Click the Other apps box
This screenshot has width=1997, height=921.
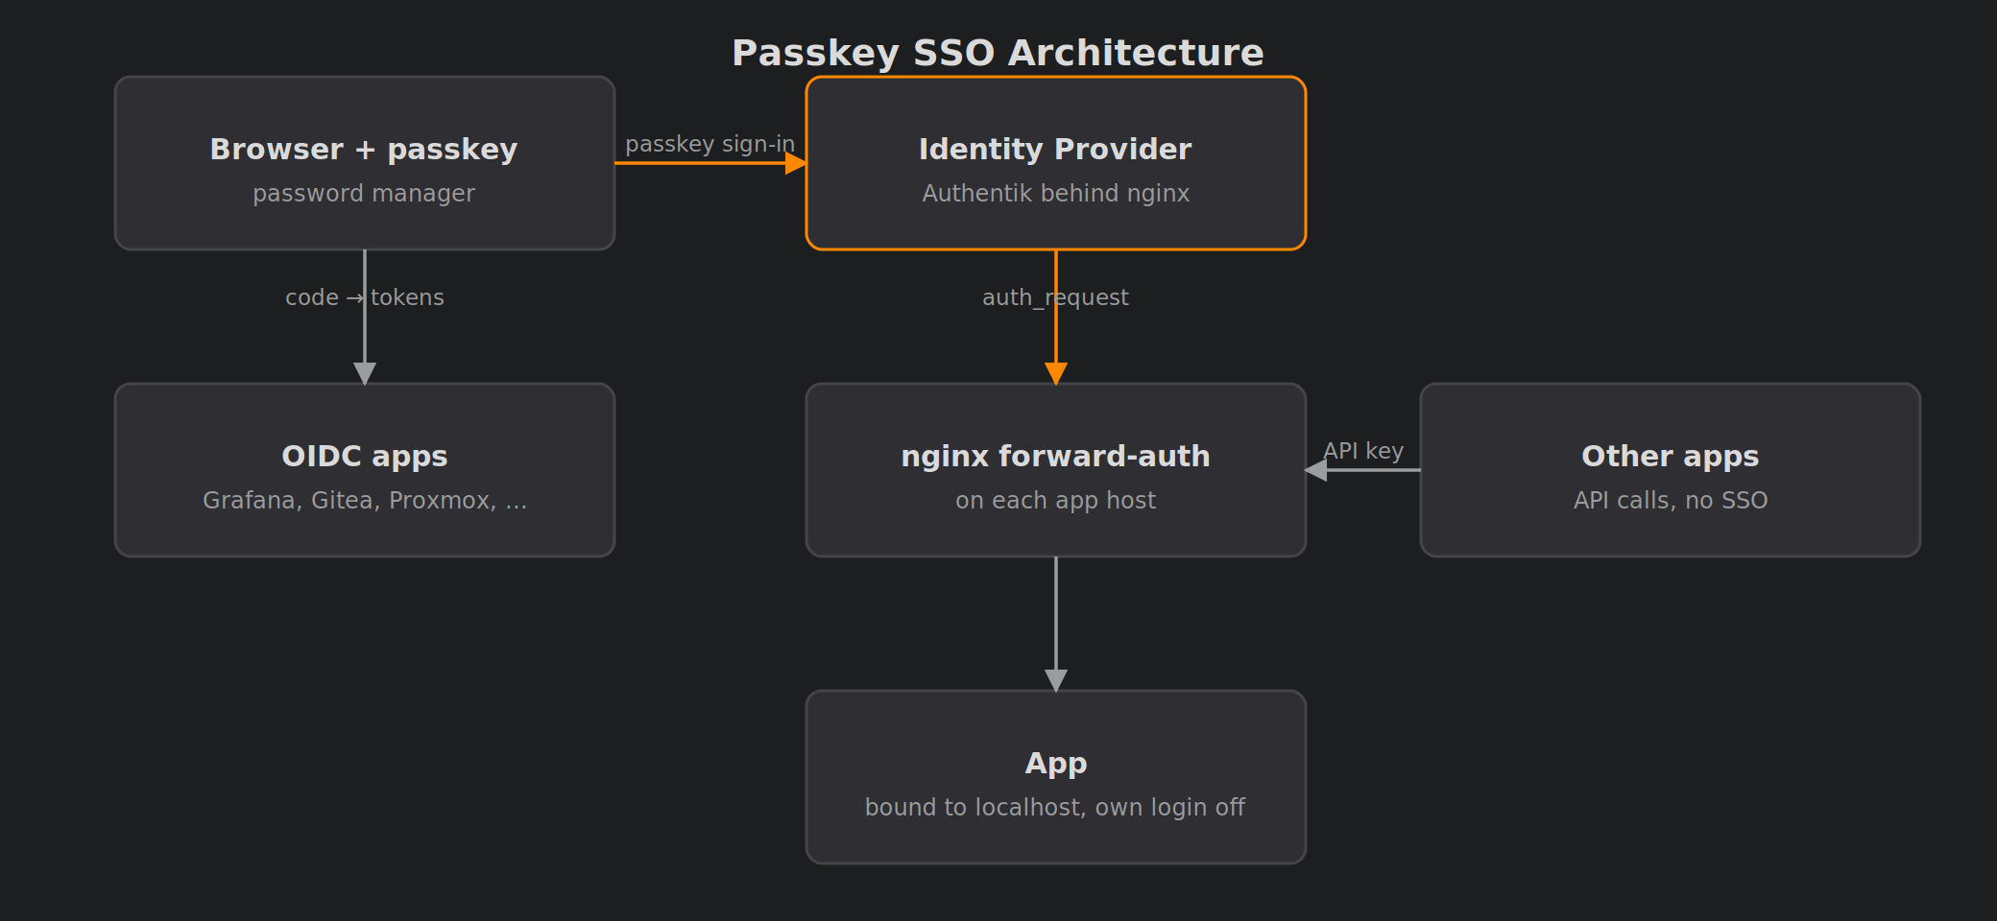(x=1671, y=470)
